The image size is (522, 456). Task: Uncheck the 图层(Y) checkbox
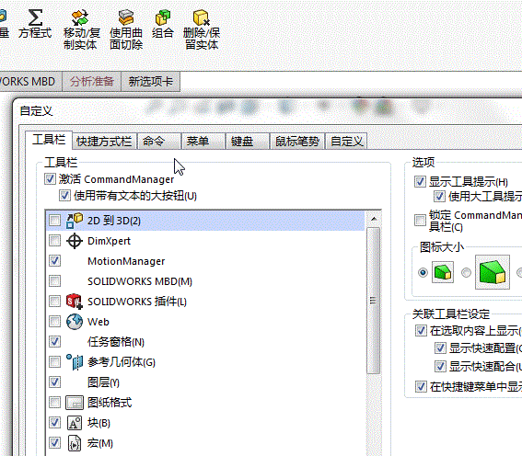[x=54, y=382]
